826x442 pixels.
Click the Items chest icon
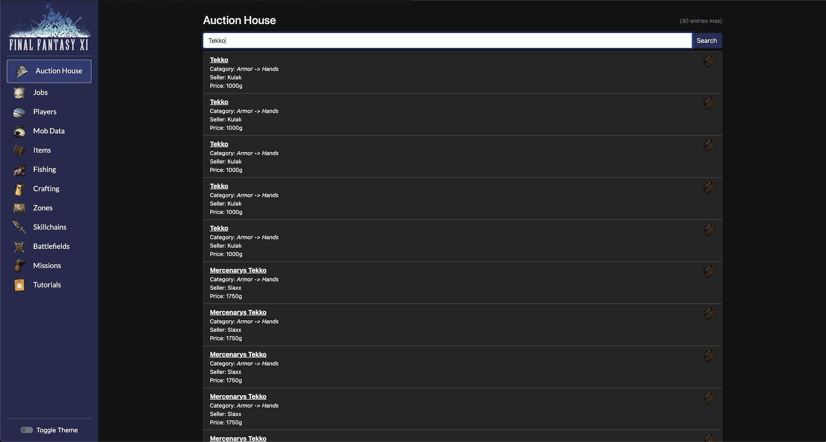click(19, 151)
